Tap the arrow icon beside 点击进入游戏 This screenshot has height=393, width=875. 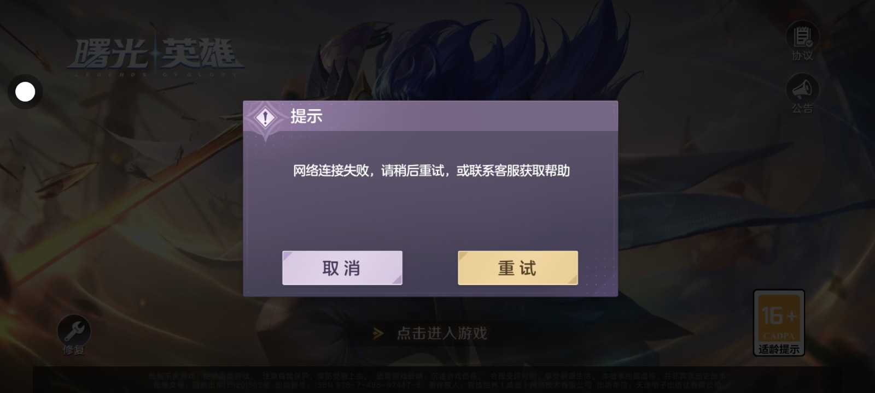[x=378, y=333]
